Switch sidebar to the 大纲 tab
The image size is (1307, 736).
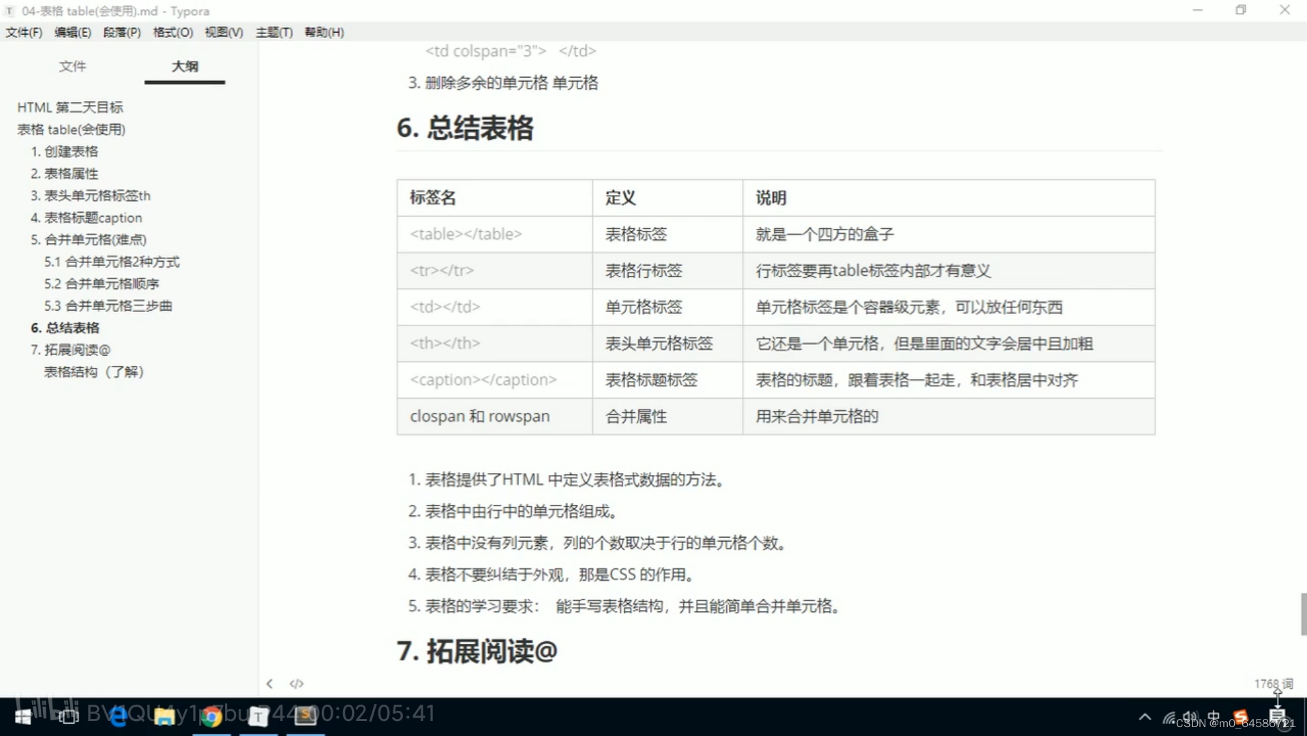tap(185, 66)
